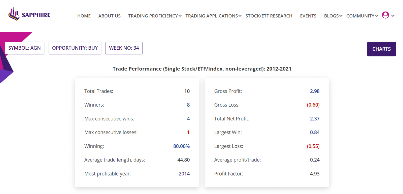Screen dimensions: 403x194
Task: Expand the Blogs menu chevron
Action: coord(341,16)
